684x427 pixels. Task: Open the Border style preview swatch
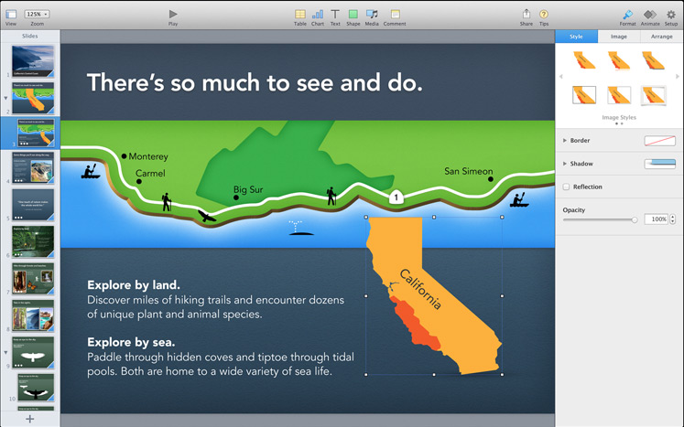659,140
